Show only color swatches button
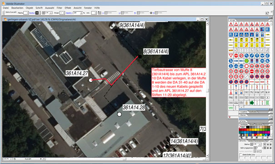275x164 pixels. (246, 138)
